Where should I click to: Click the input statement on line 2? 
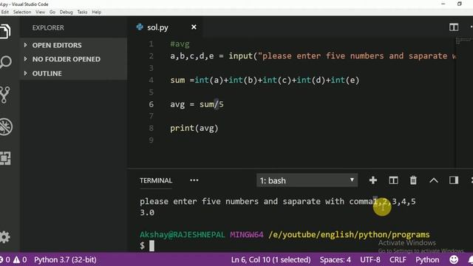[313, 56]
